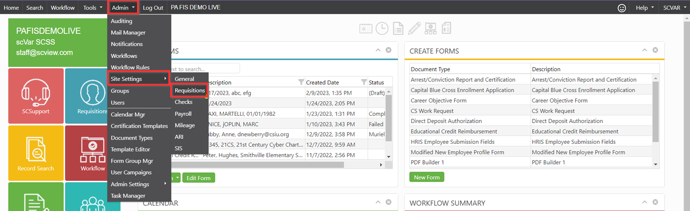Image resolution: width=690 pixels, height=211 pixels.
Task: Open the Help dropdown menu
Action: (644, 8)
